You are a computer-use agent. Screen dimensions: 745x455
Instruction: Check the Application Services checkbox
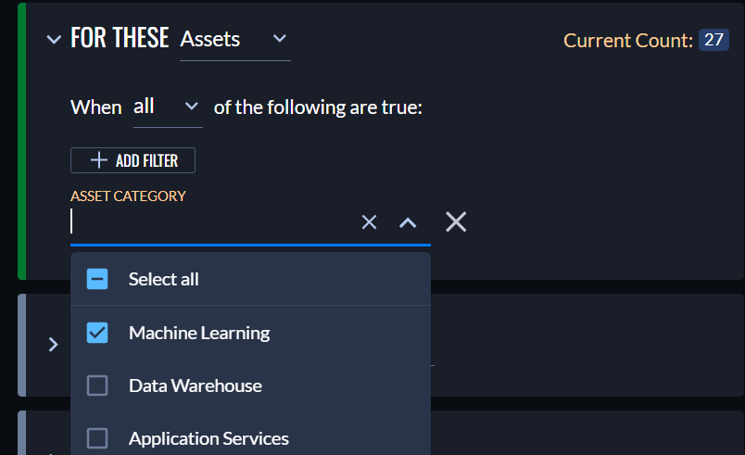pyautogui.click(x=97, y=438)
